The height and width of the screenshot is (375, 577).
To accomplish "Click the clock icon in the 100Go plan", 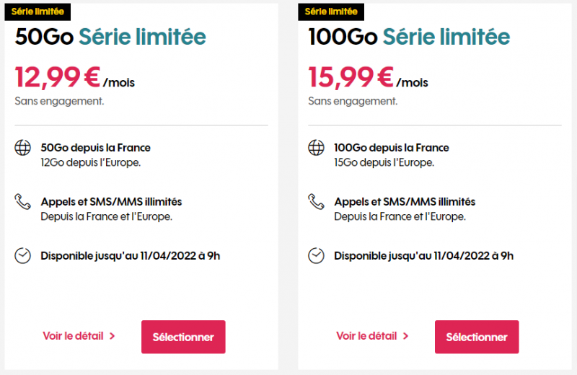I will tap(316, 255).
